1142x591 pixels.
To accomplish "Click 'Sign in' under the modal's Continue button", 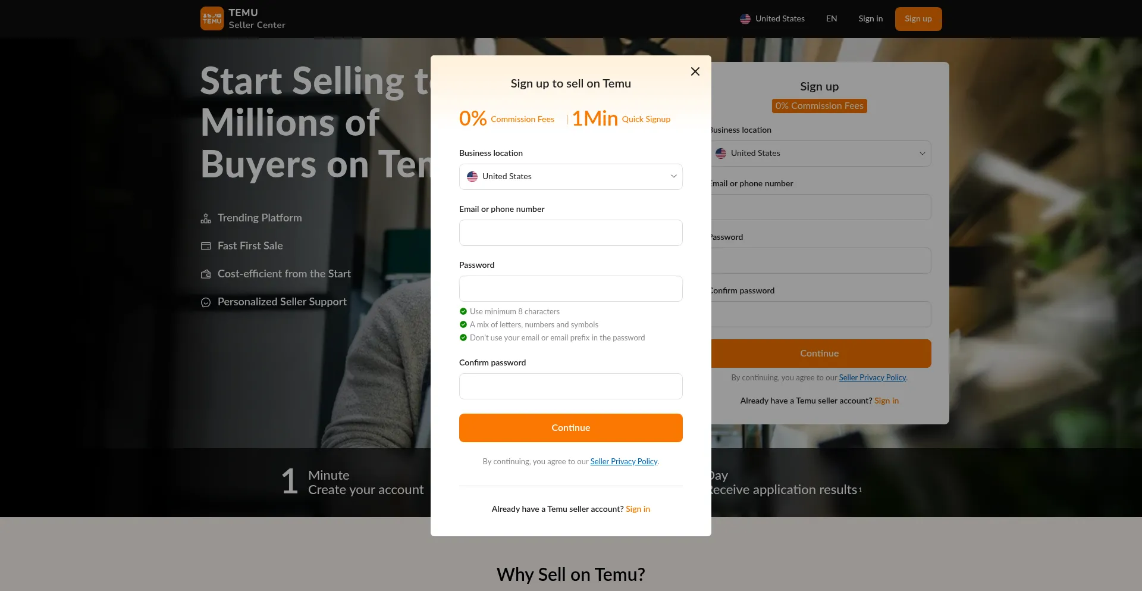I will pos(638,509).
